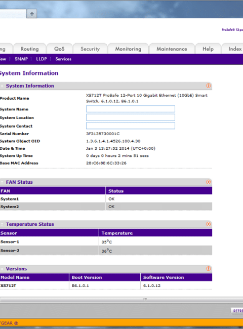The width and height of the screenshot is (243, 329).
Task: Select software version 6.1.0.12 cell
Action: pyautogui.click(x=176, y=285)
